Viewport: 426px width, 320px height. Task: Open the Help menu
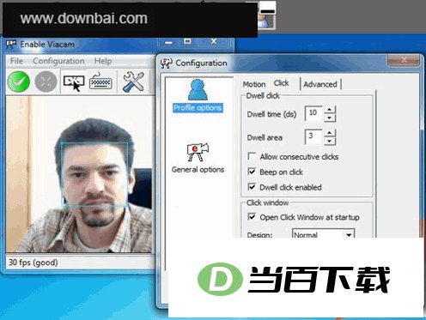[103, 61]
